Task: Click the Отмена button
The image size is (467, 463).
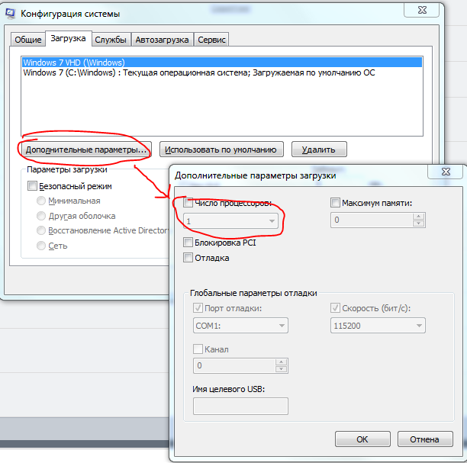Action: pos(425,439)
